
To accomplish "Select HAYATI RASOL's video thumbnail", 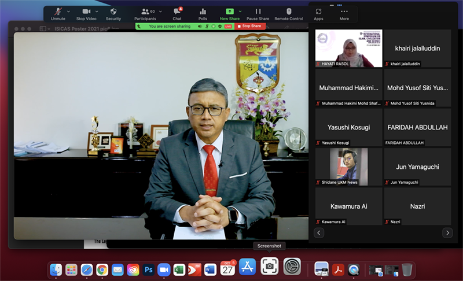I will point(348,49).
